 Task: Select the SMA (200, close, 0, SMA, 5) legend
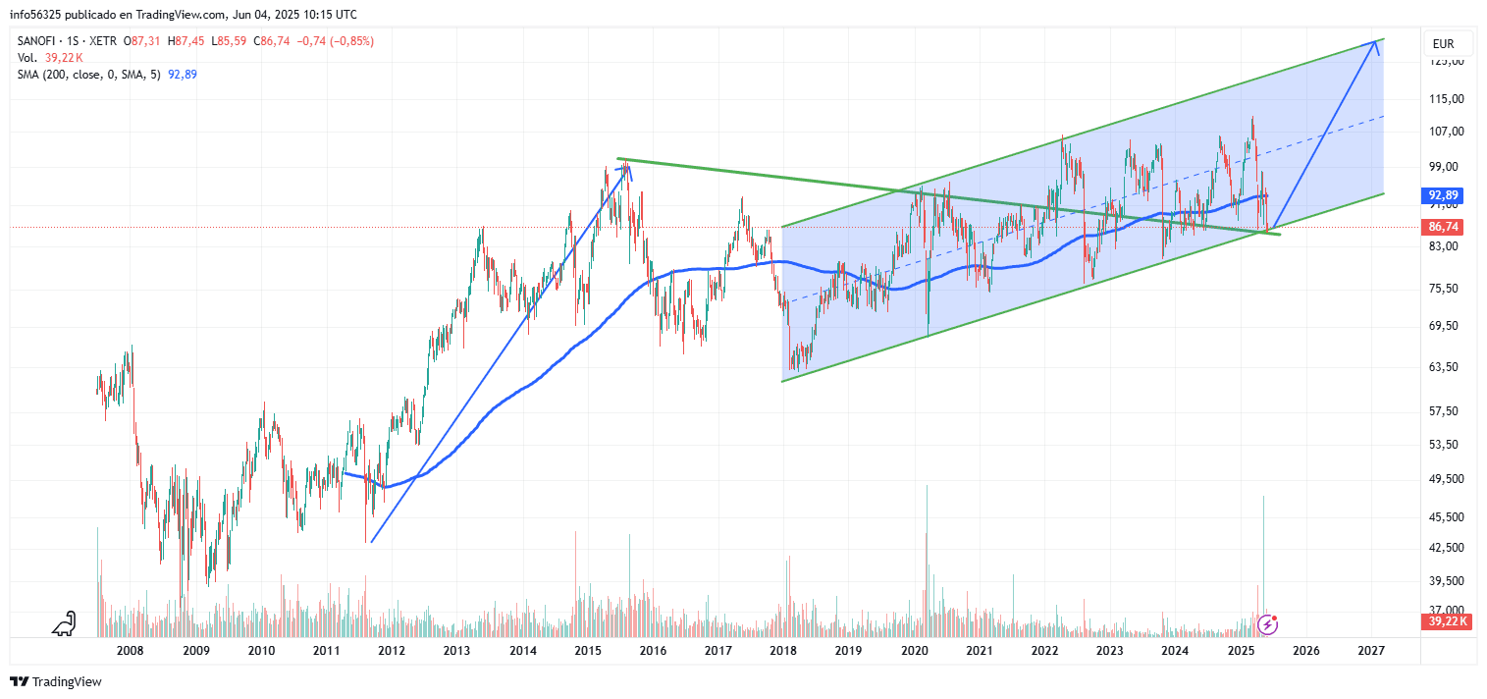[x=90, y=75]
